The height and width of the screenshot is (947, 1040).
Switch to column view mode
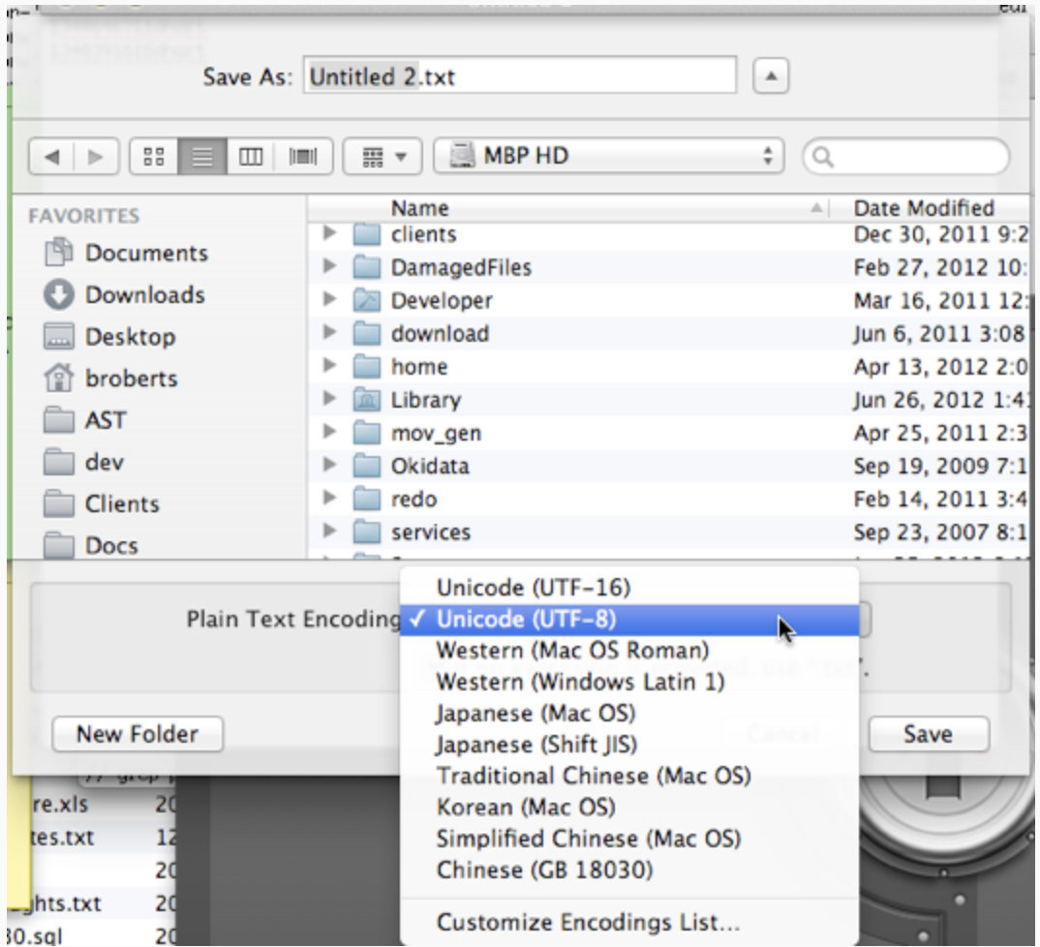click(x=252, y=157)
